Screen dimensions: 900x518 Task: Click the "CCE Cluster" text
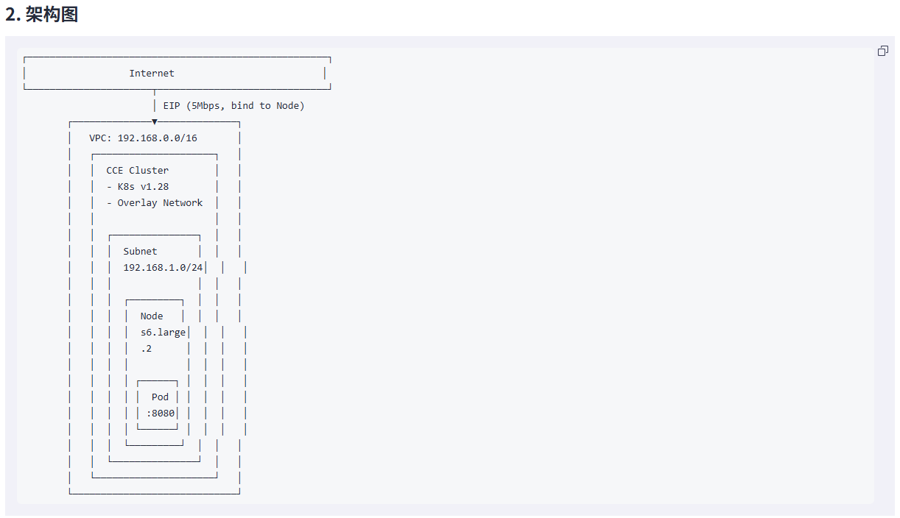click(138, 170)
